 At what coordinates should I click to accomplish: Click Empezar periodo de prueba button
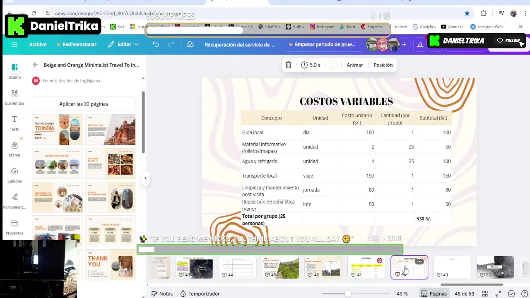click(x=322, y=44)
